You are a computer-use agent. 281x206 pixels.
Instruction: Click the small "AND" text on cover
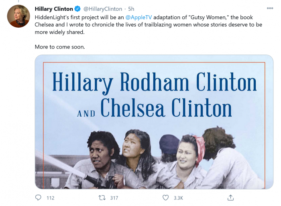pyautogui.click(x=86, y=113)
